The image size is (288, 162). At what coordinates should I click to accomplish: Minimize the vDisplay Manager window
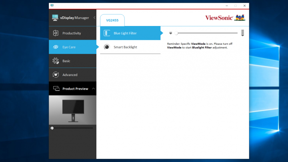[227, 6]
